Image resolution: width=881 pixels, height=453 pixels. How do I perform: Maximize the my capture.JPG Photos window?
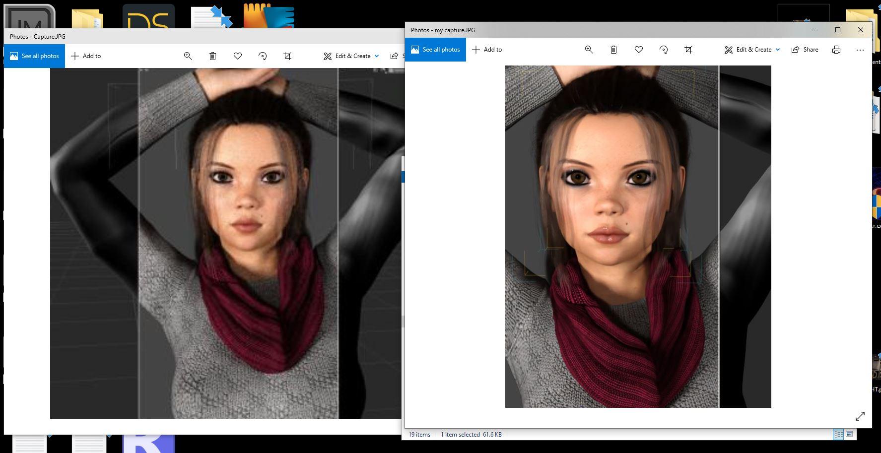coord(838,30)
